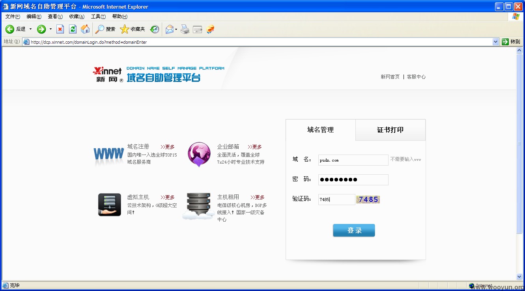The height and width of the screenshot is (291, 525).
Task: Click the Mail envelope icon
Action: (169, 29)
